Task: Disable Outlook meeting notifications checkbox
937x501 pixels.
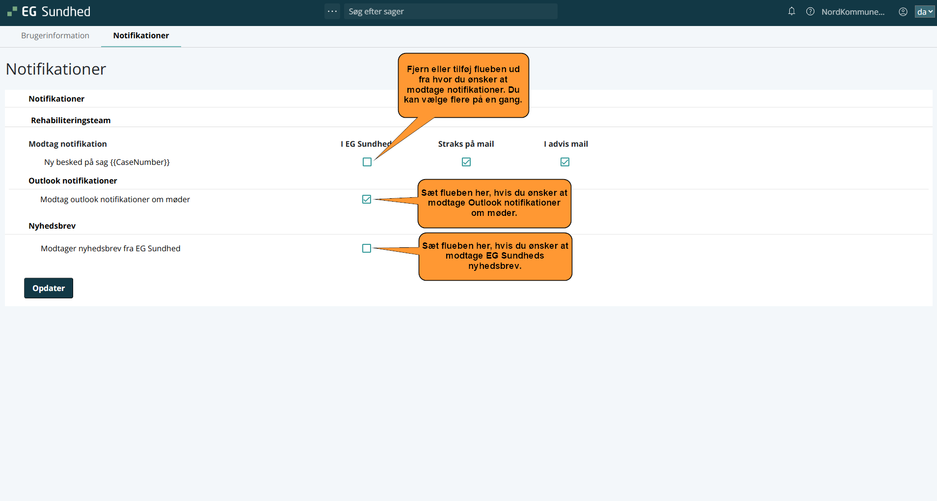Action: pyautogui.click(x=367, y=199)
